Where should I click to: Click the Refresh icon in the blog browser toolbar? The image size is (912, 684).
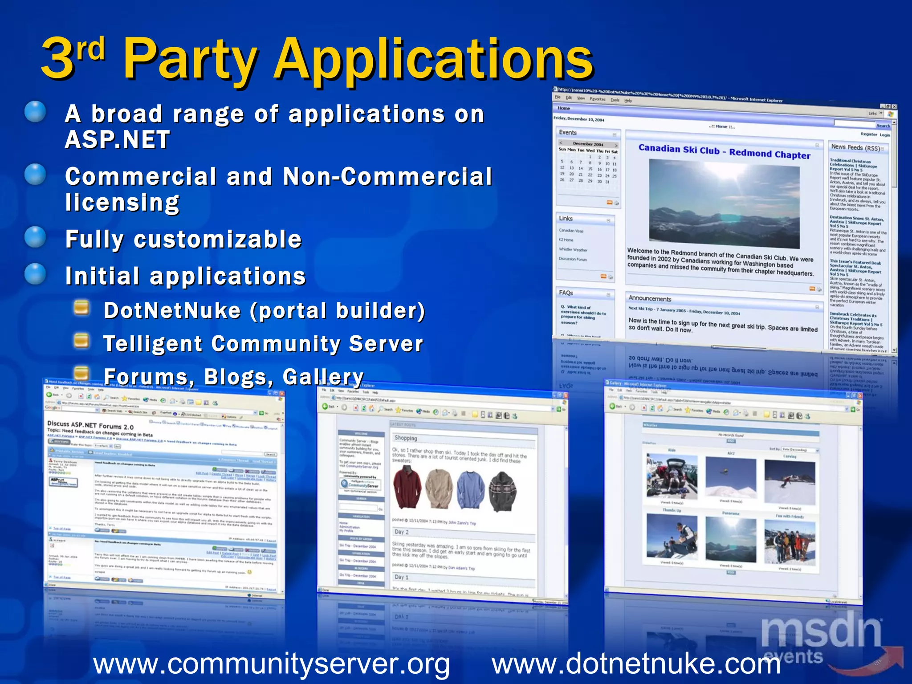[363, 408]
